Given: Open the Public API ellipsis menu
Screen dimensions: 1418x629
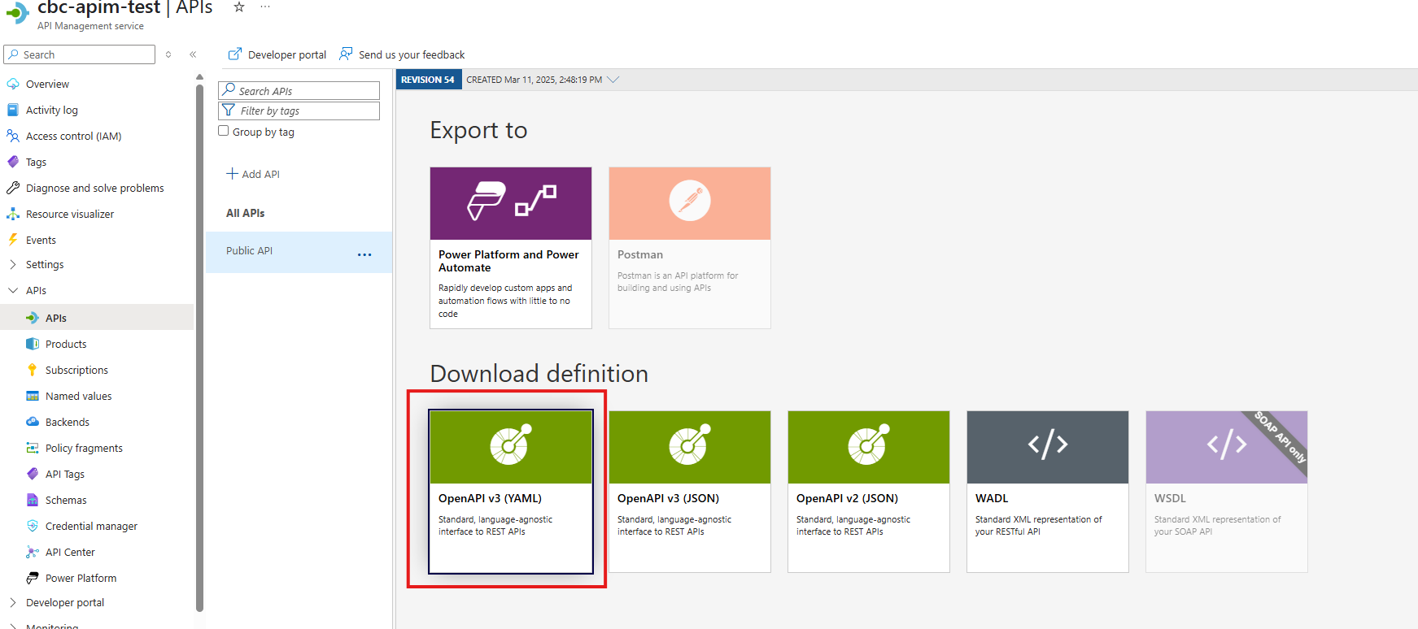Looking at the screenshot, I should pyautogui.click(x=364, y=254).
